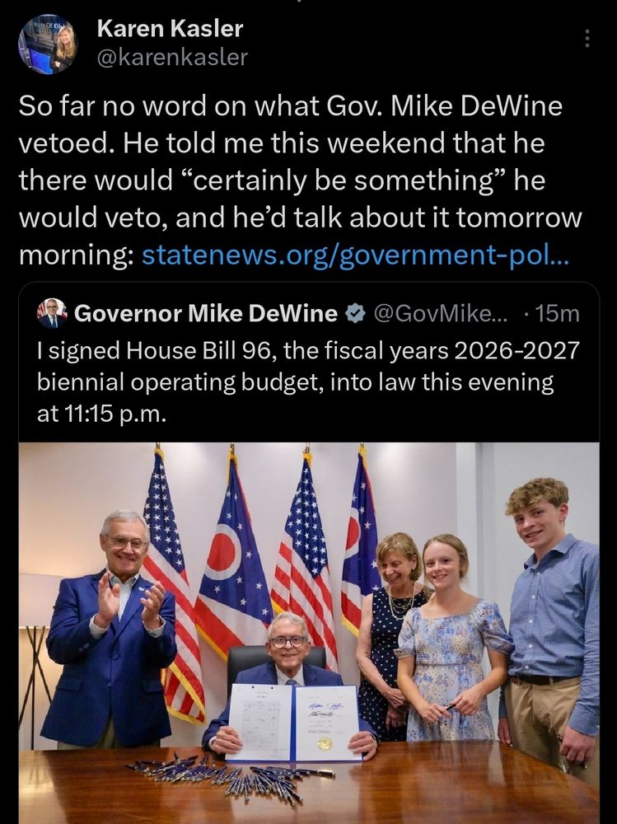
Task: Click the Karen Kasler display name
Action: (170, 28)
